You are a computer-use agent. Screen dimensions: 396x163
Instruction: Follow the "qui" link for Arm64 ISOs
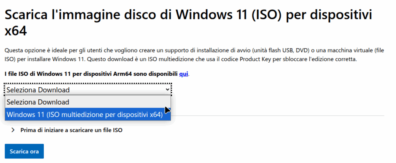(x=184, y=73)
